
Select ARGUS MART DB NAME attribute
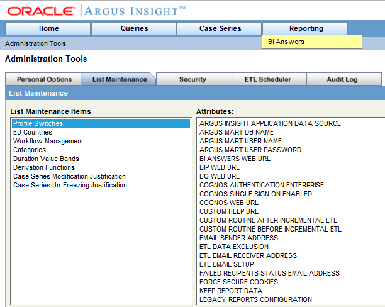237,132
